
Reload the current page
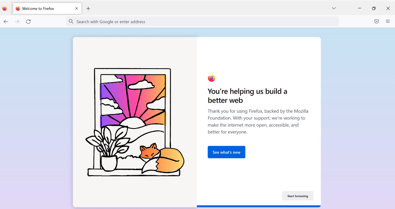click(28, 22)
